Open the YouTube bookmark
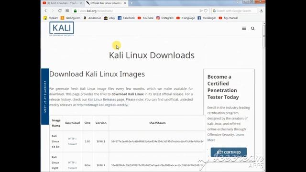 pyautogui.click(x=145, y=18)
